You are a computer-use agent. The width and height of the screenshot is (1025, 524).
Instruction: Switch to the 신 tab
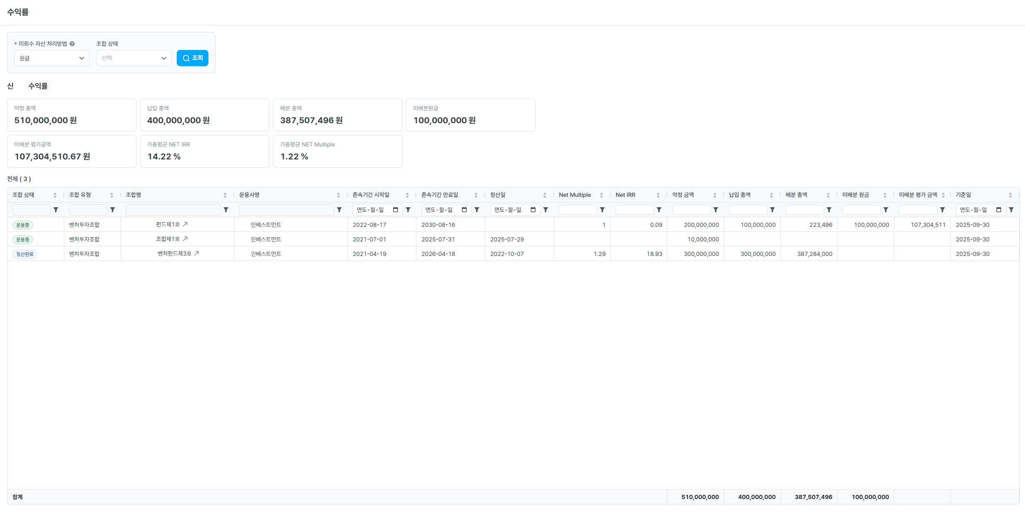[x=10, y=86]
